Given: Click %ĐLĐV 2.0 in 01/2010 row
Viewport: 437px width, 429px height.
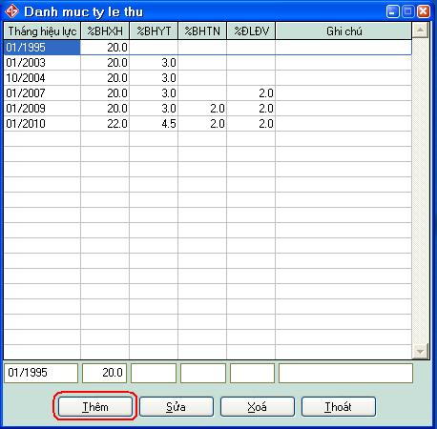Looking at the screenshot, I should tap(251, 124).
